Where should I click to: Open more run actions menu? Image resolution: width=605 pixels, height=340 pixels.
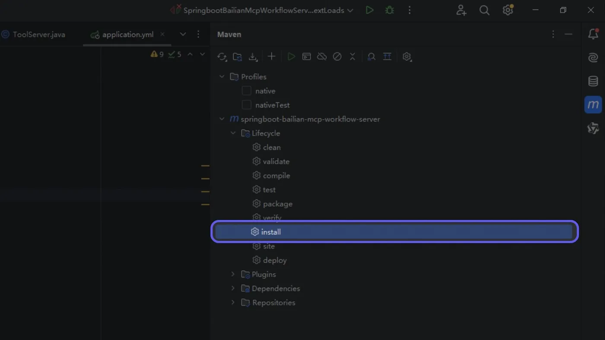[x=410, y=10]
